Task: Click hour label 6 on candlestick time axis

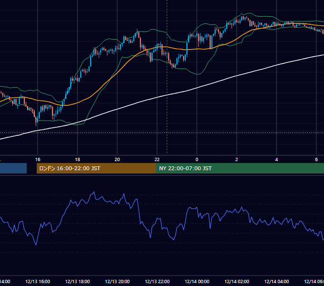Action: (x=316, y=160)
